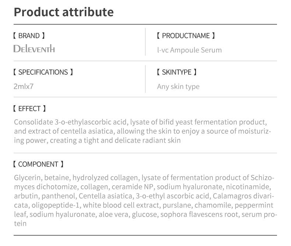The width and height of the screenshot is (291, 246).
Task: Click the Product attribute heading
Action: coord(64,12)
